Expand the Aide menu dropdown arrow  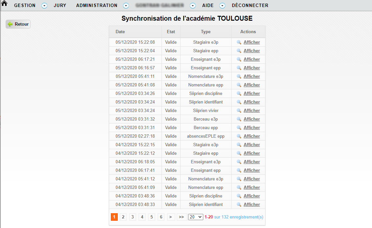222,6
